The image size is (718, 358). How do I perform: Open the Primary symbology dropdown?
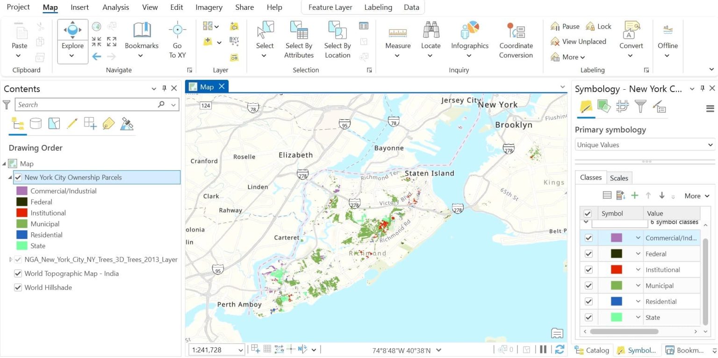(x=644, y=144)
